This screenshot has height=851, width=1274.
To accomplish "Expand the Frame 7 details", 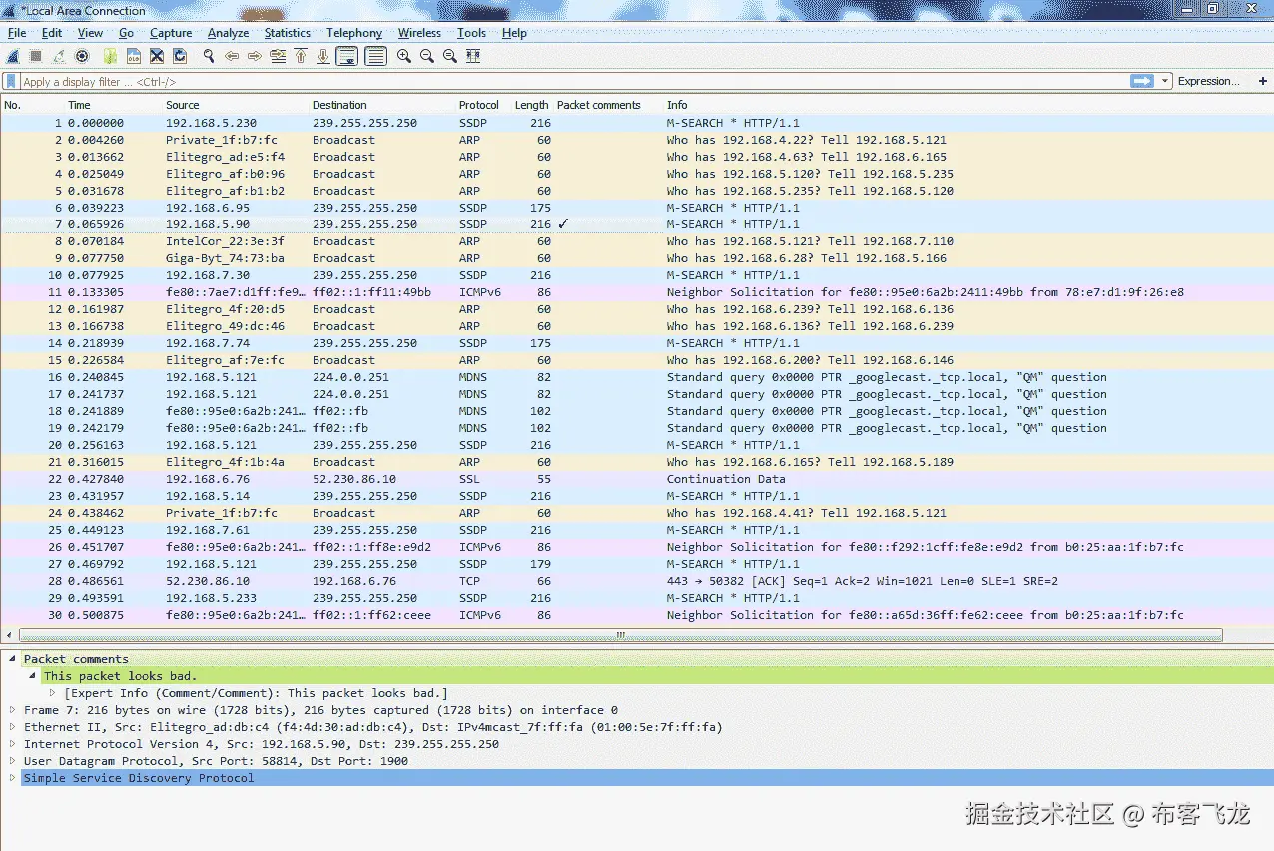I will pos(12,710).
